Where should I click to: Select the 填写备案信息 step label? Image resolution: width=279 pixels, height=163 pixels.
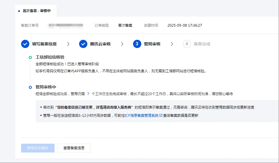(44, 44)
